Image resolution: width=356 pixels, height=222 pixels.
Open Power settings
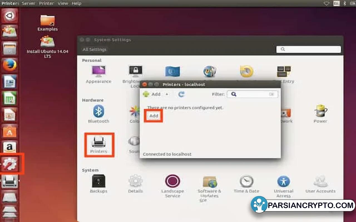pyautogui.click(x=320, y=114)
